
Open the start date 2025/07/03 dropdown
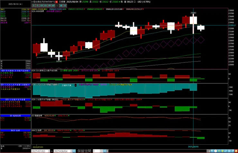pyautogui.click(x=49, y=151)
